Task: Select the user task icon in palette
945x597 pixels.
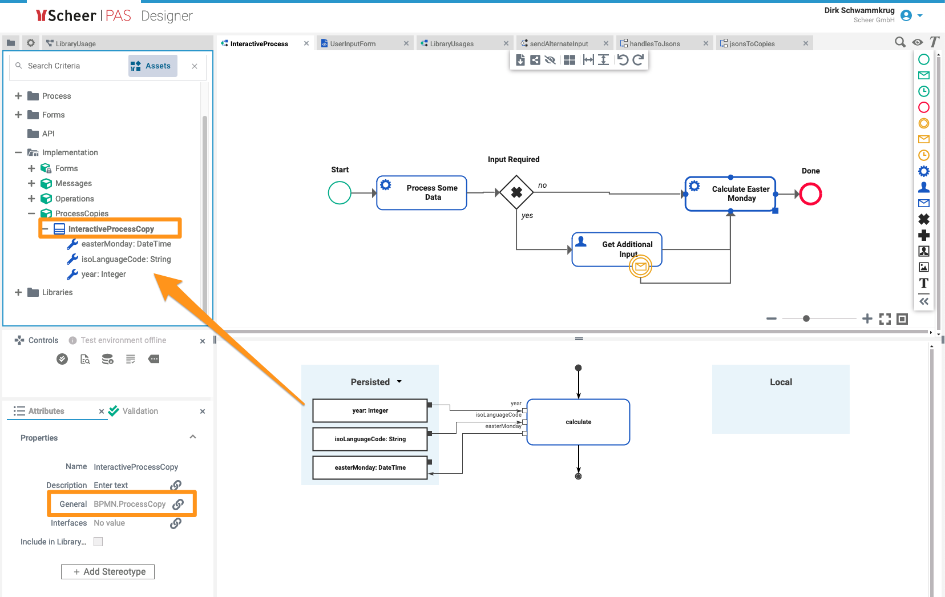Action: 923,187
